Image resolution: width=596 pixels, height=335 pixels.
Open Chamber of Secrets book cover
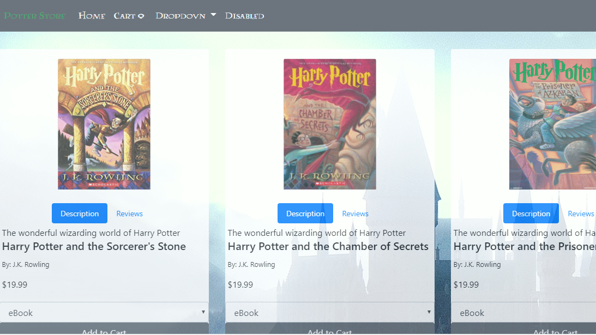(330, 124)
